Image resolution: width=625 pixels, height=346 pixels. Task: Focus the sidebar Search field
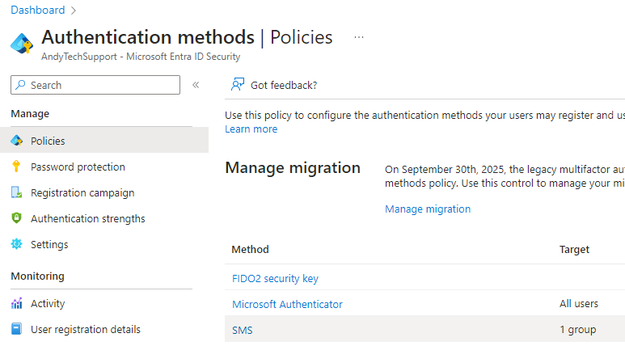[x=95, y=85]
